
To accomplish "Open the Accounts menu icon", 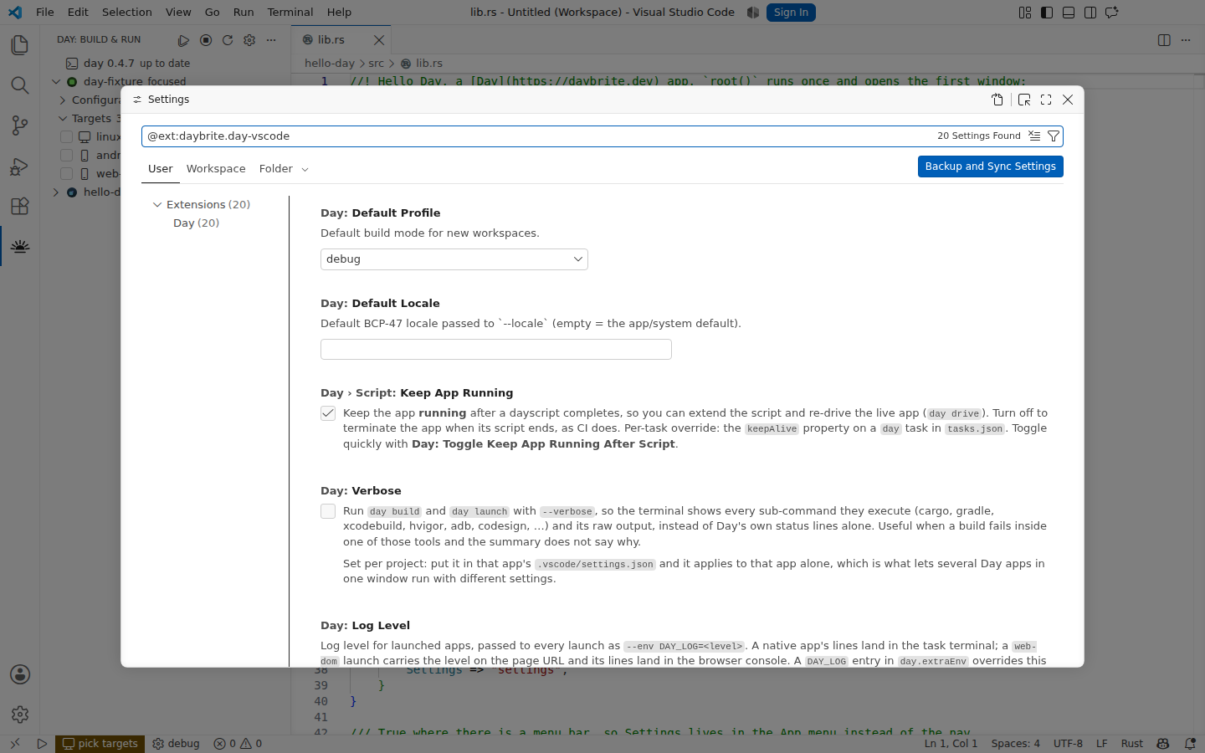I will [19, 674].
